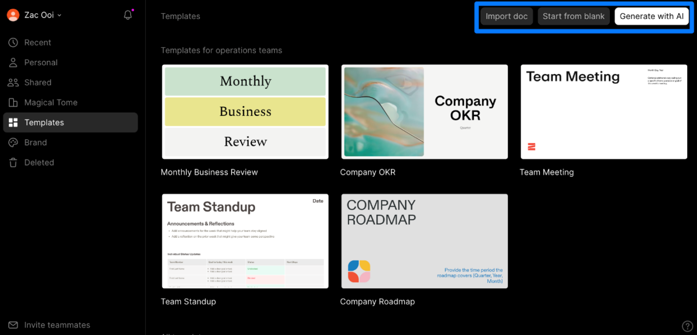The image size is (697, 335).
Task: Click the help question mark icon
Action: pos(687,326)
